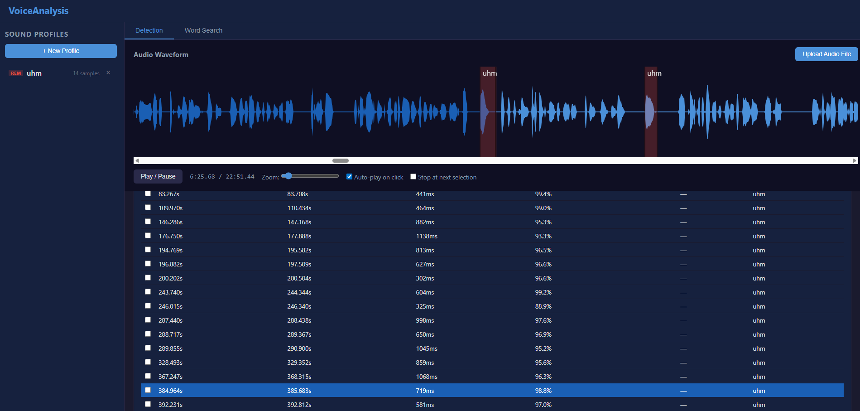Check the 287.440s detection row
The width and height of the screenshot is (860, 411).
tap(148, 320)
